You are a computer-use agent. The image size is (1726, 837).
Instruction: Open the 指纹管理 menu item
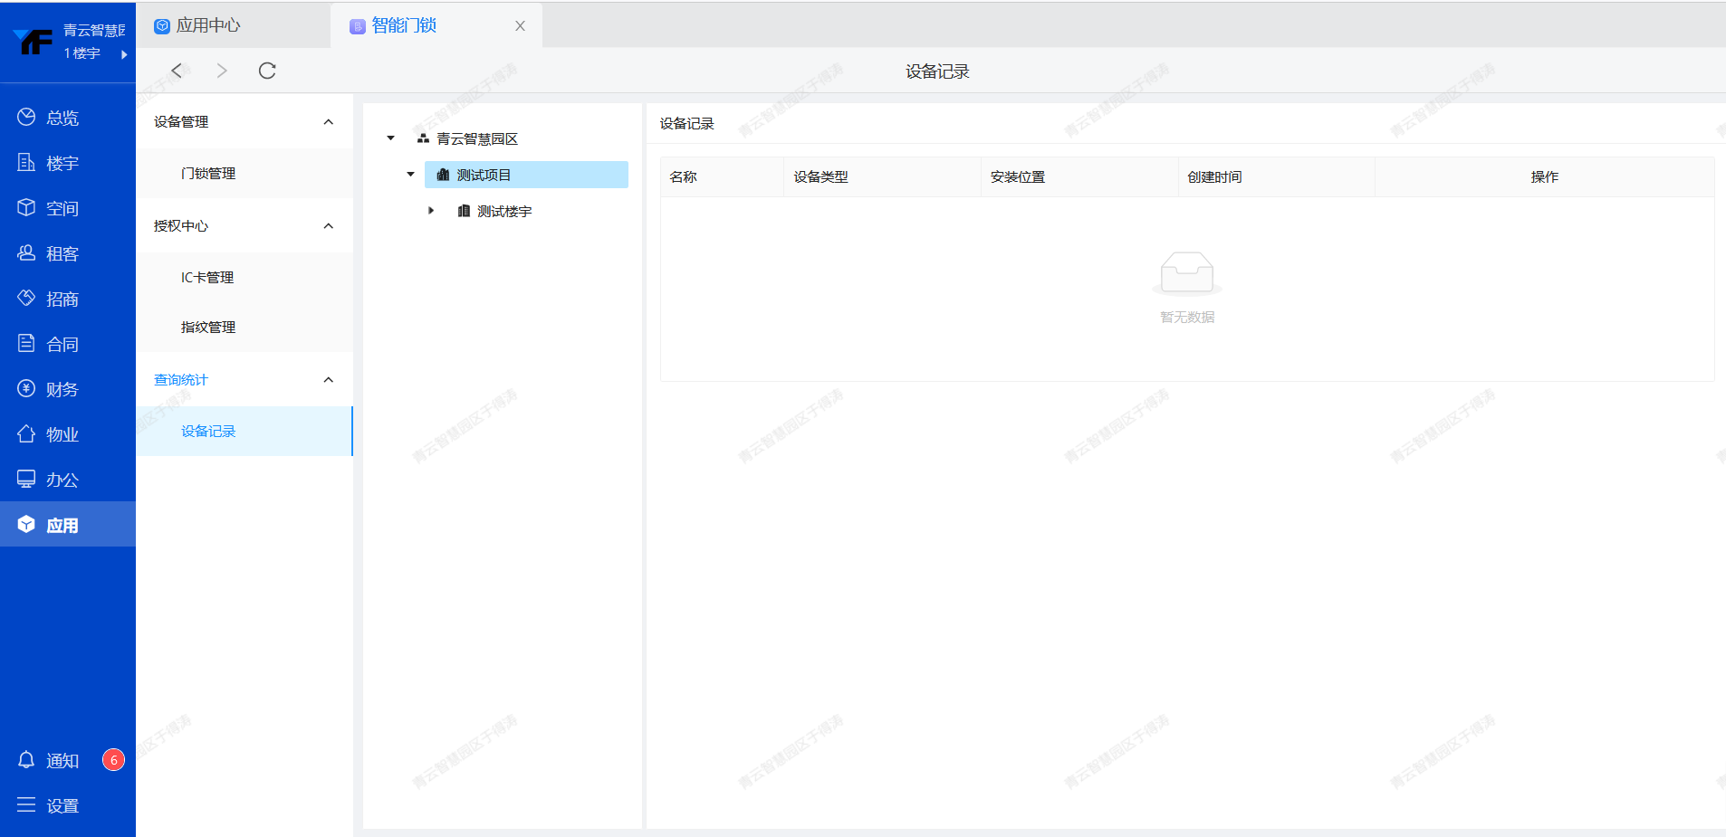tap(208, 328)
